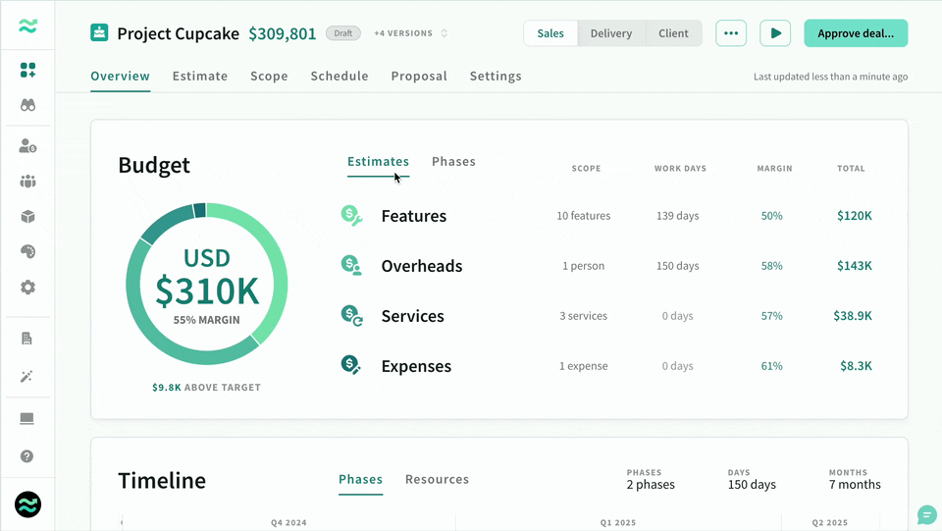Open the Features estimate row

point(606,216)
